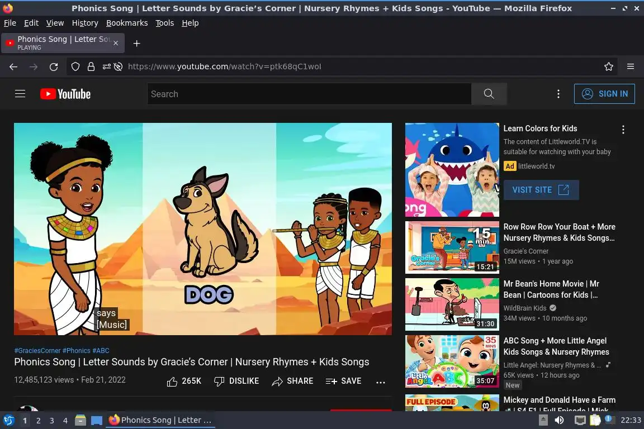The height and width of the screenshot is (429, 644).
Task: Open the clipboard tray icon
Action: pyautogui.click(x=595, y=420)
